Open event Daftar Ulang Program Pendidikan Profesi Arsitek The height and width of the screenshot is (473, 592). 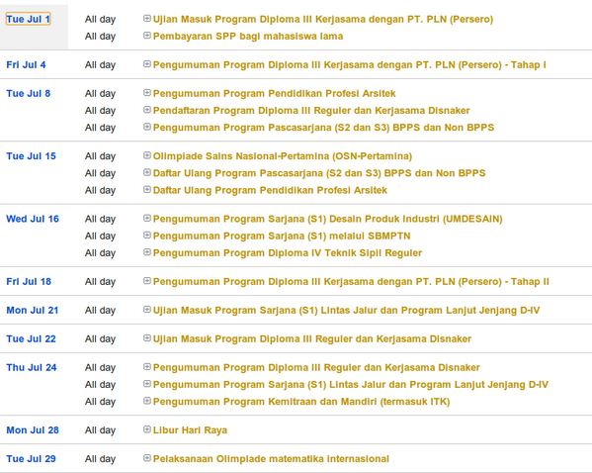pos(271,190)
